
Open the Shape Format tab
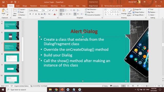coord(93,6)
